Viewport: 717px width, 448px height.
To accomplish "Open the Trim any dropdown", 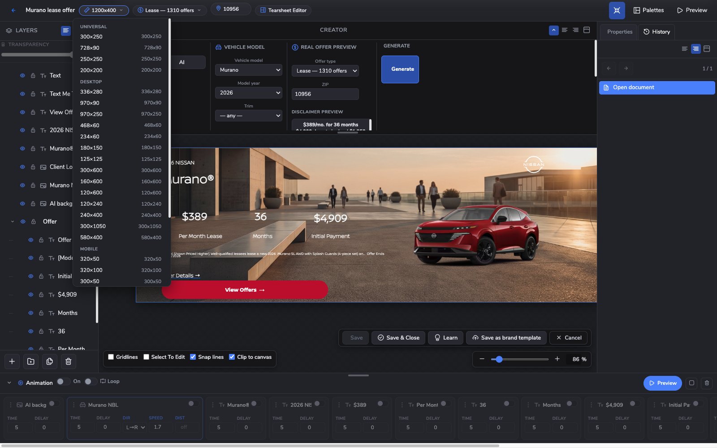I will 249,116.
